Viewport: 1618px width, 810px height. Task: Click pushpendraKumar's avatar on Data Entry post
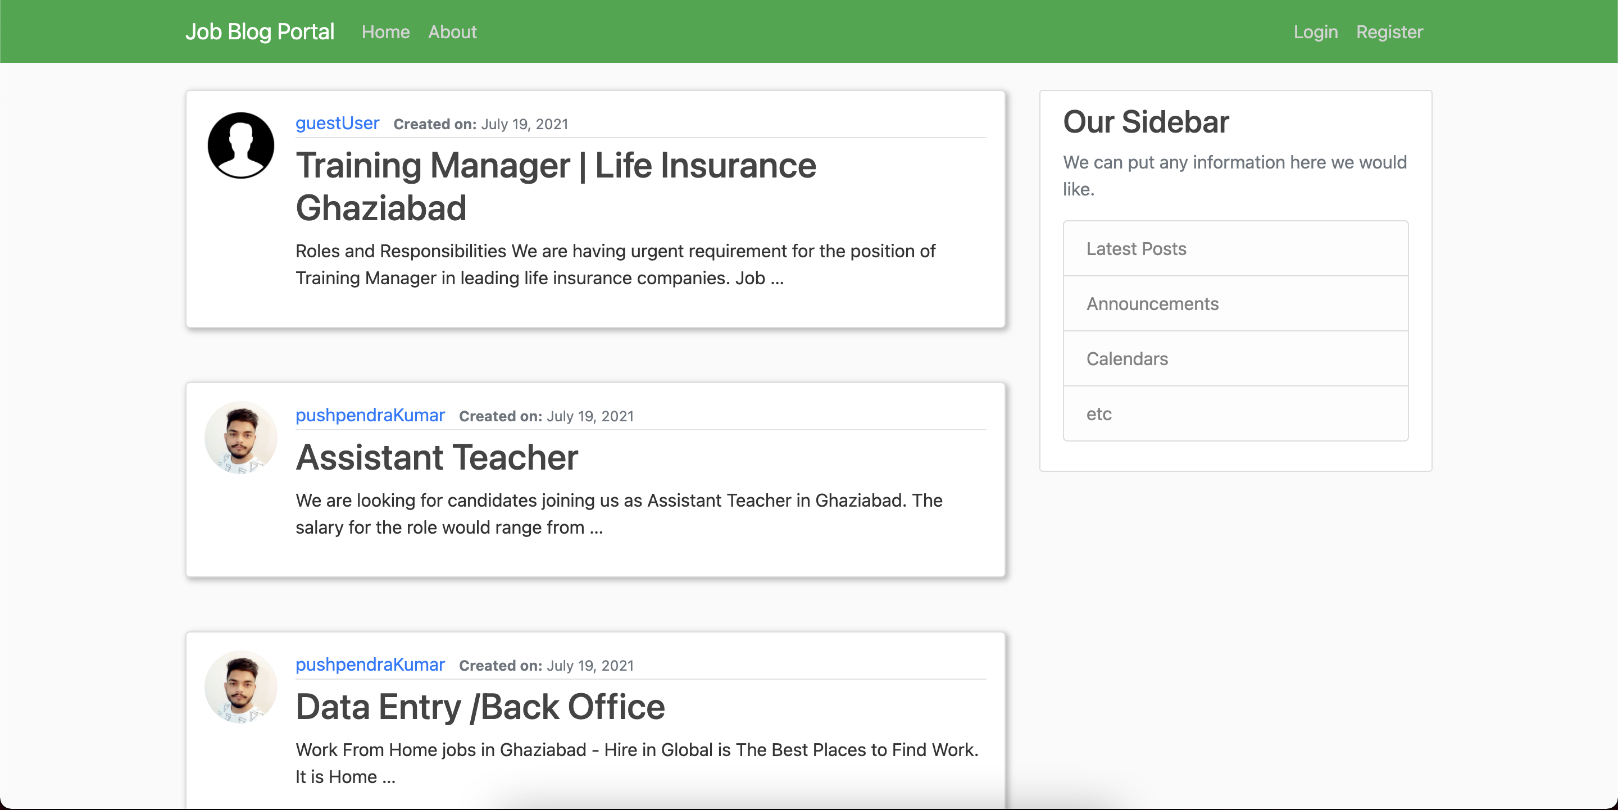240,687
